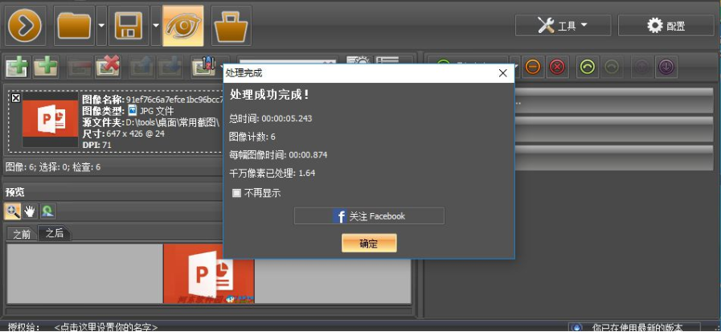Switch to the 之后 tab
721x332 pixels.
pyautogui.click(x=55, y=233)
